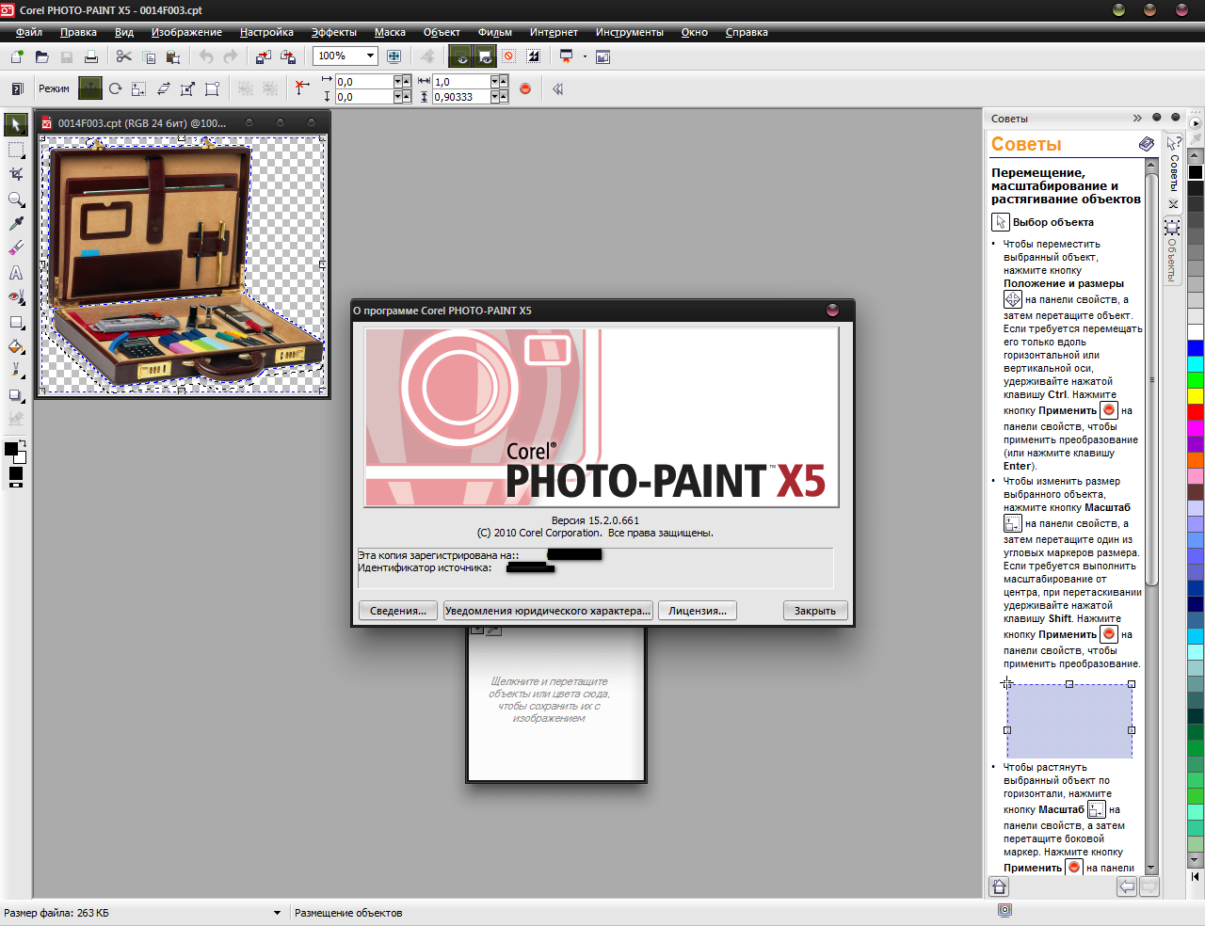Screen dimensions: 1205x926
Task: Open the Файл menu
Action: click(29, 32)
